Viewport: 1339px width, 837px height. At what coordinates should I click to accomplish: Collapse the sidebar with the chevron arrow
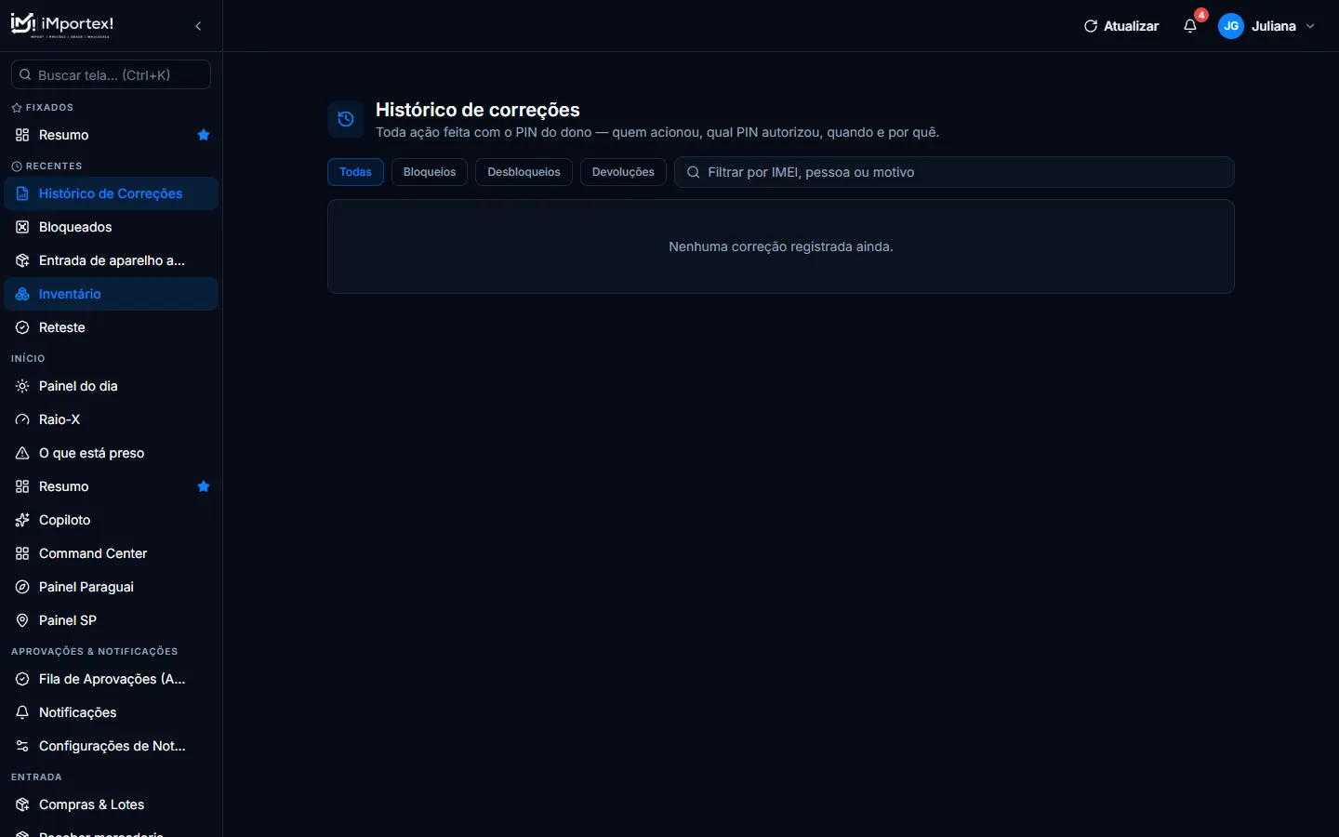[x=198, y=26]
